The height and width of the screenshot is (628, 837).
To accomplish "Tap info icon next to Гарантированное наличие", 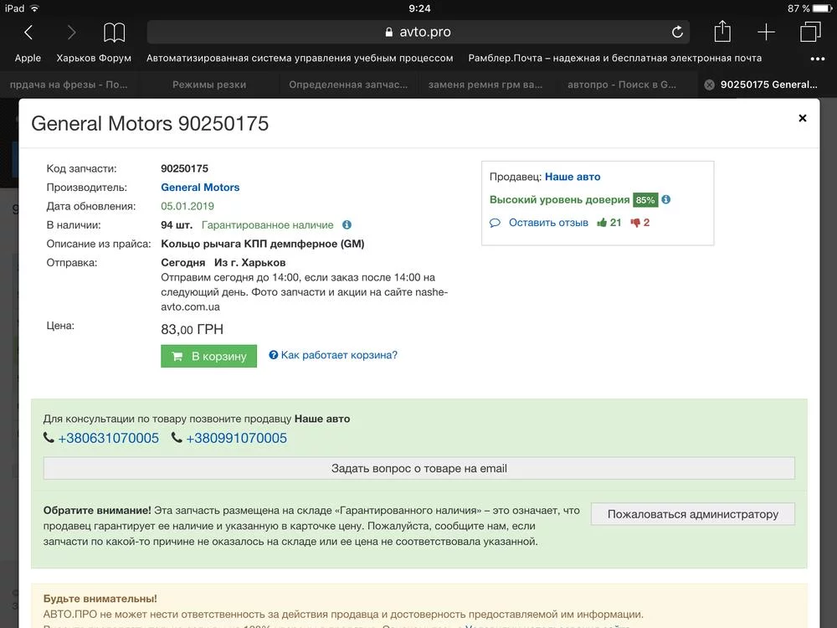I will 347,224.
